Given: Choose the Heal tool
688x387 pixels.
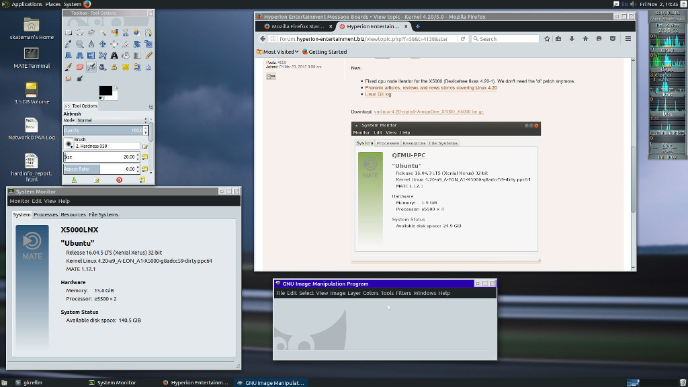Looking at the screenshot, I should click(126, 67).
